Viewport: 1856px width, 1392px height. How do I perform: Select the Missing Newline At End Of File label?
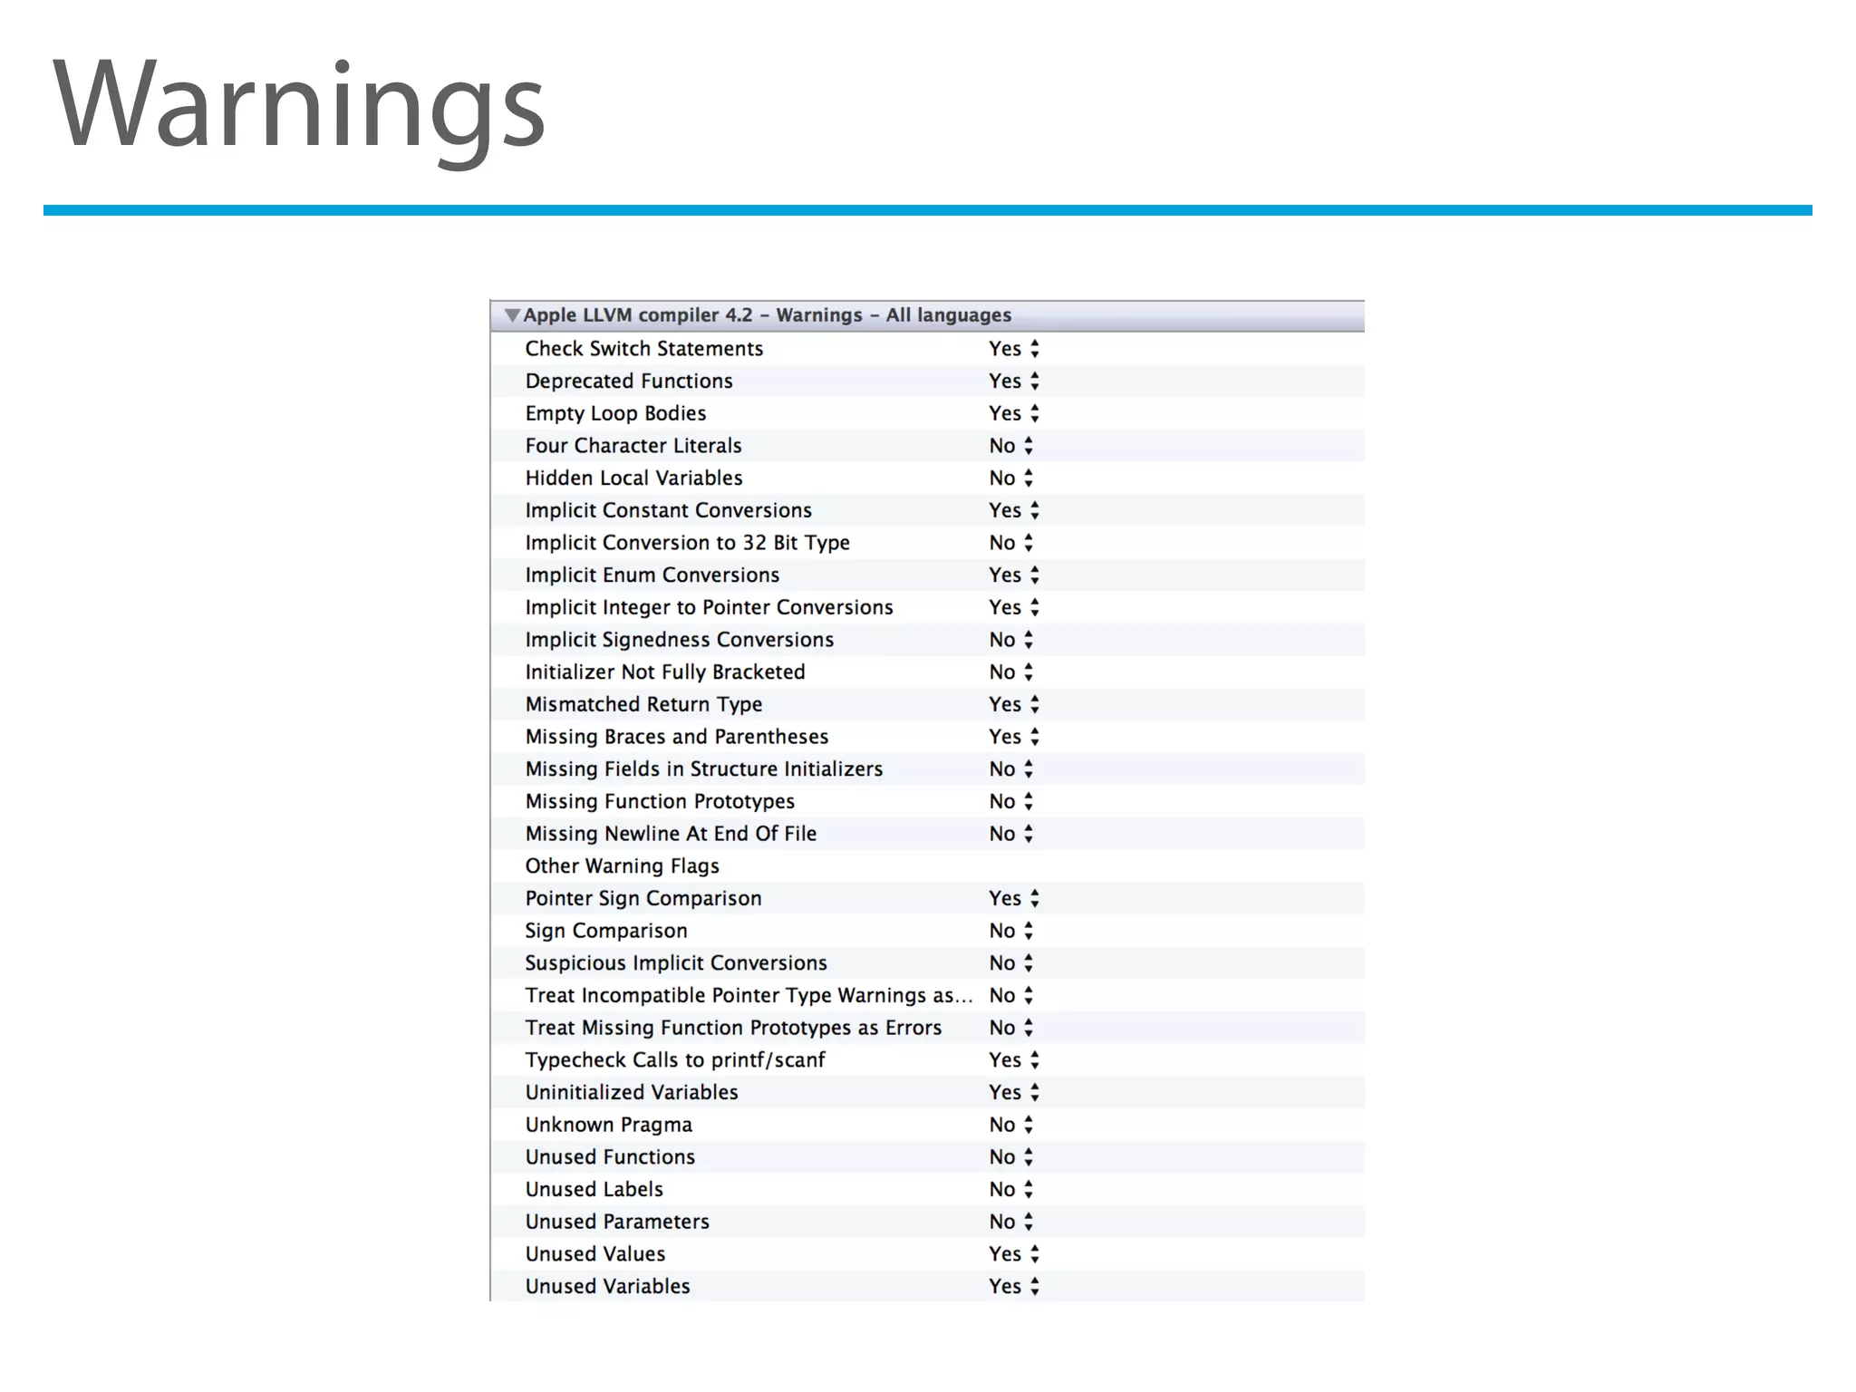point(671,834)
